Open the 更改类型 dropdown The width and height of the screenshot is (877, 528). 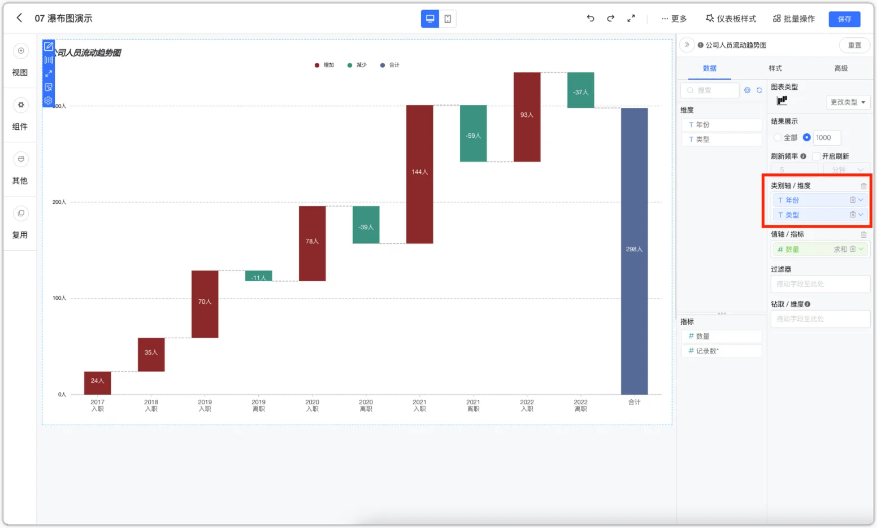pos(848,102)
